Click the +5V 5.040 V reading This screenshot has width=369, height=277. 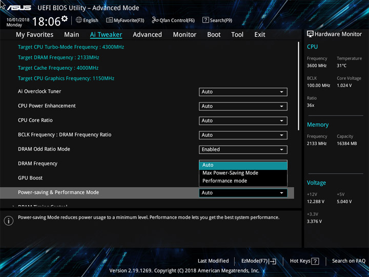pos(344,202)
